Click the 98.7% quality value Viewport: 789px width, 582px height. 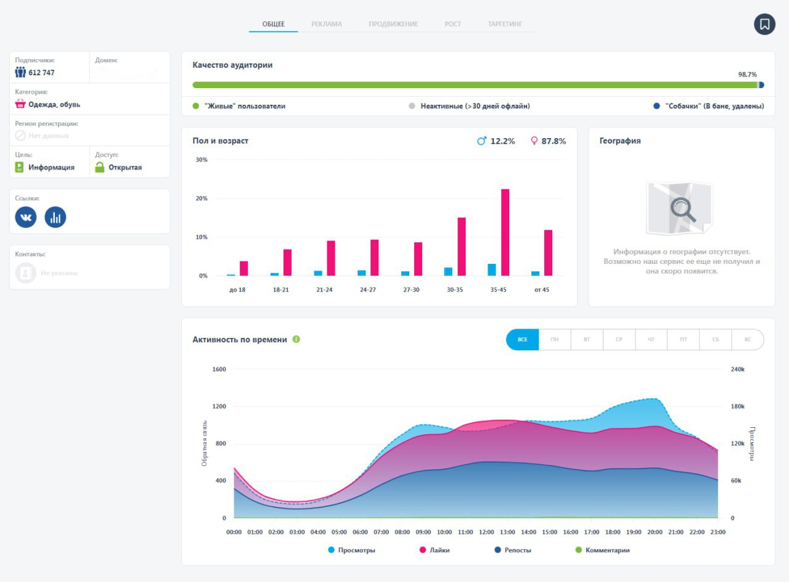748,75
